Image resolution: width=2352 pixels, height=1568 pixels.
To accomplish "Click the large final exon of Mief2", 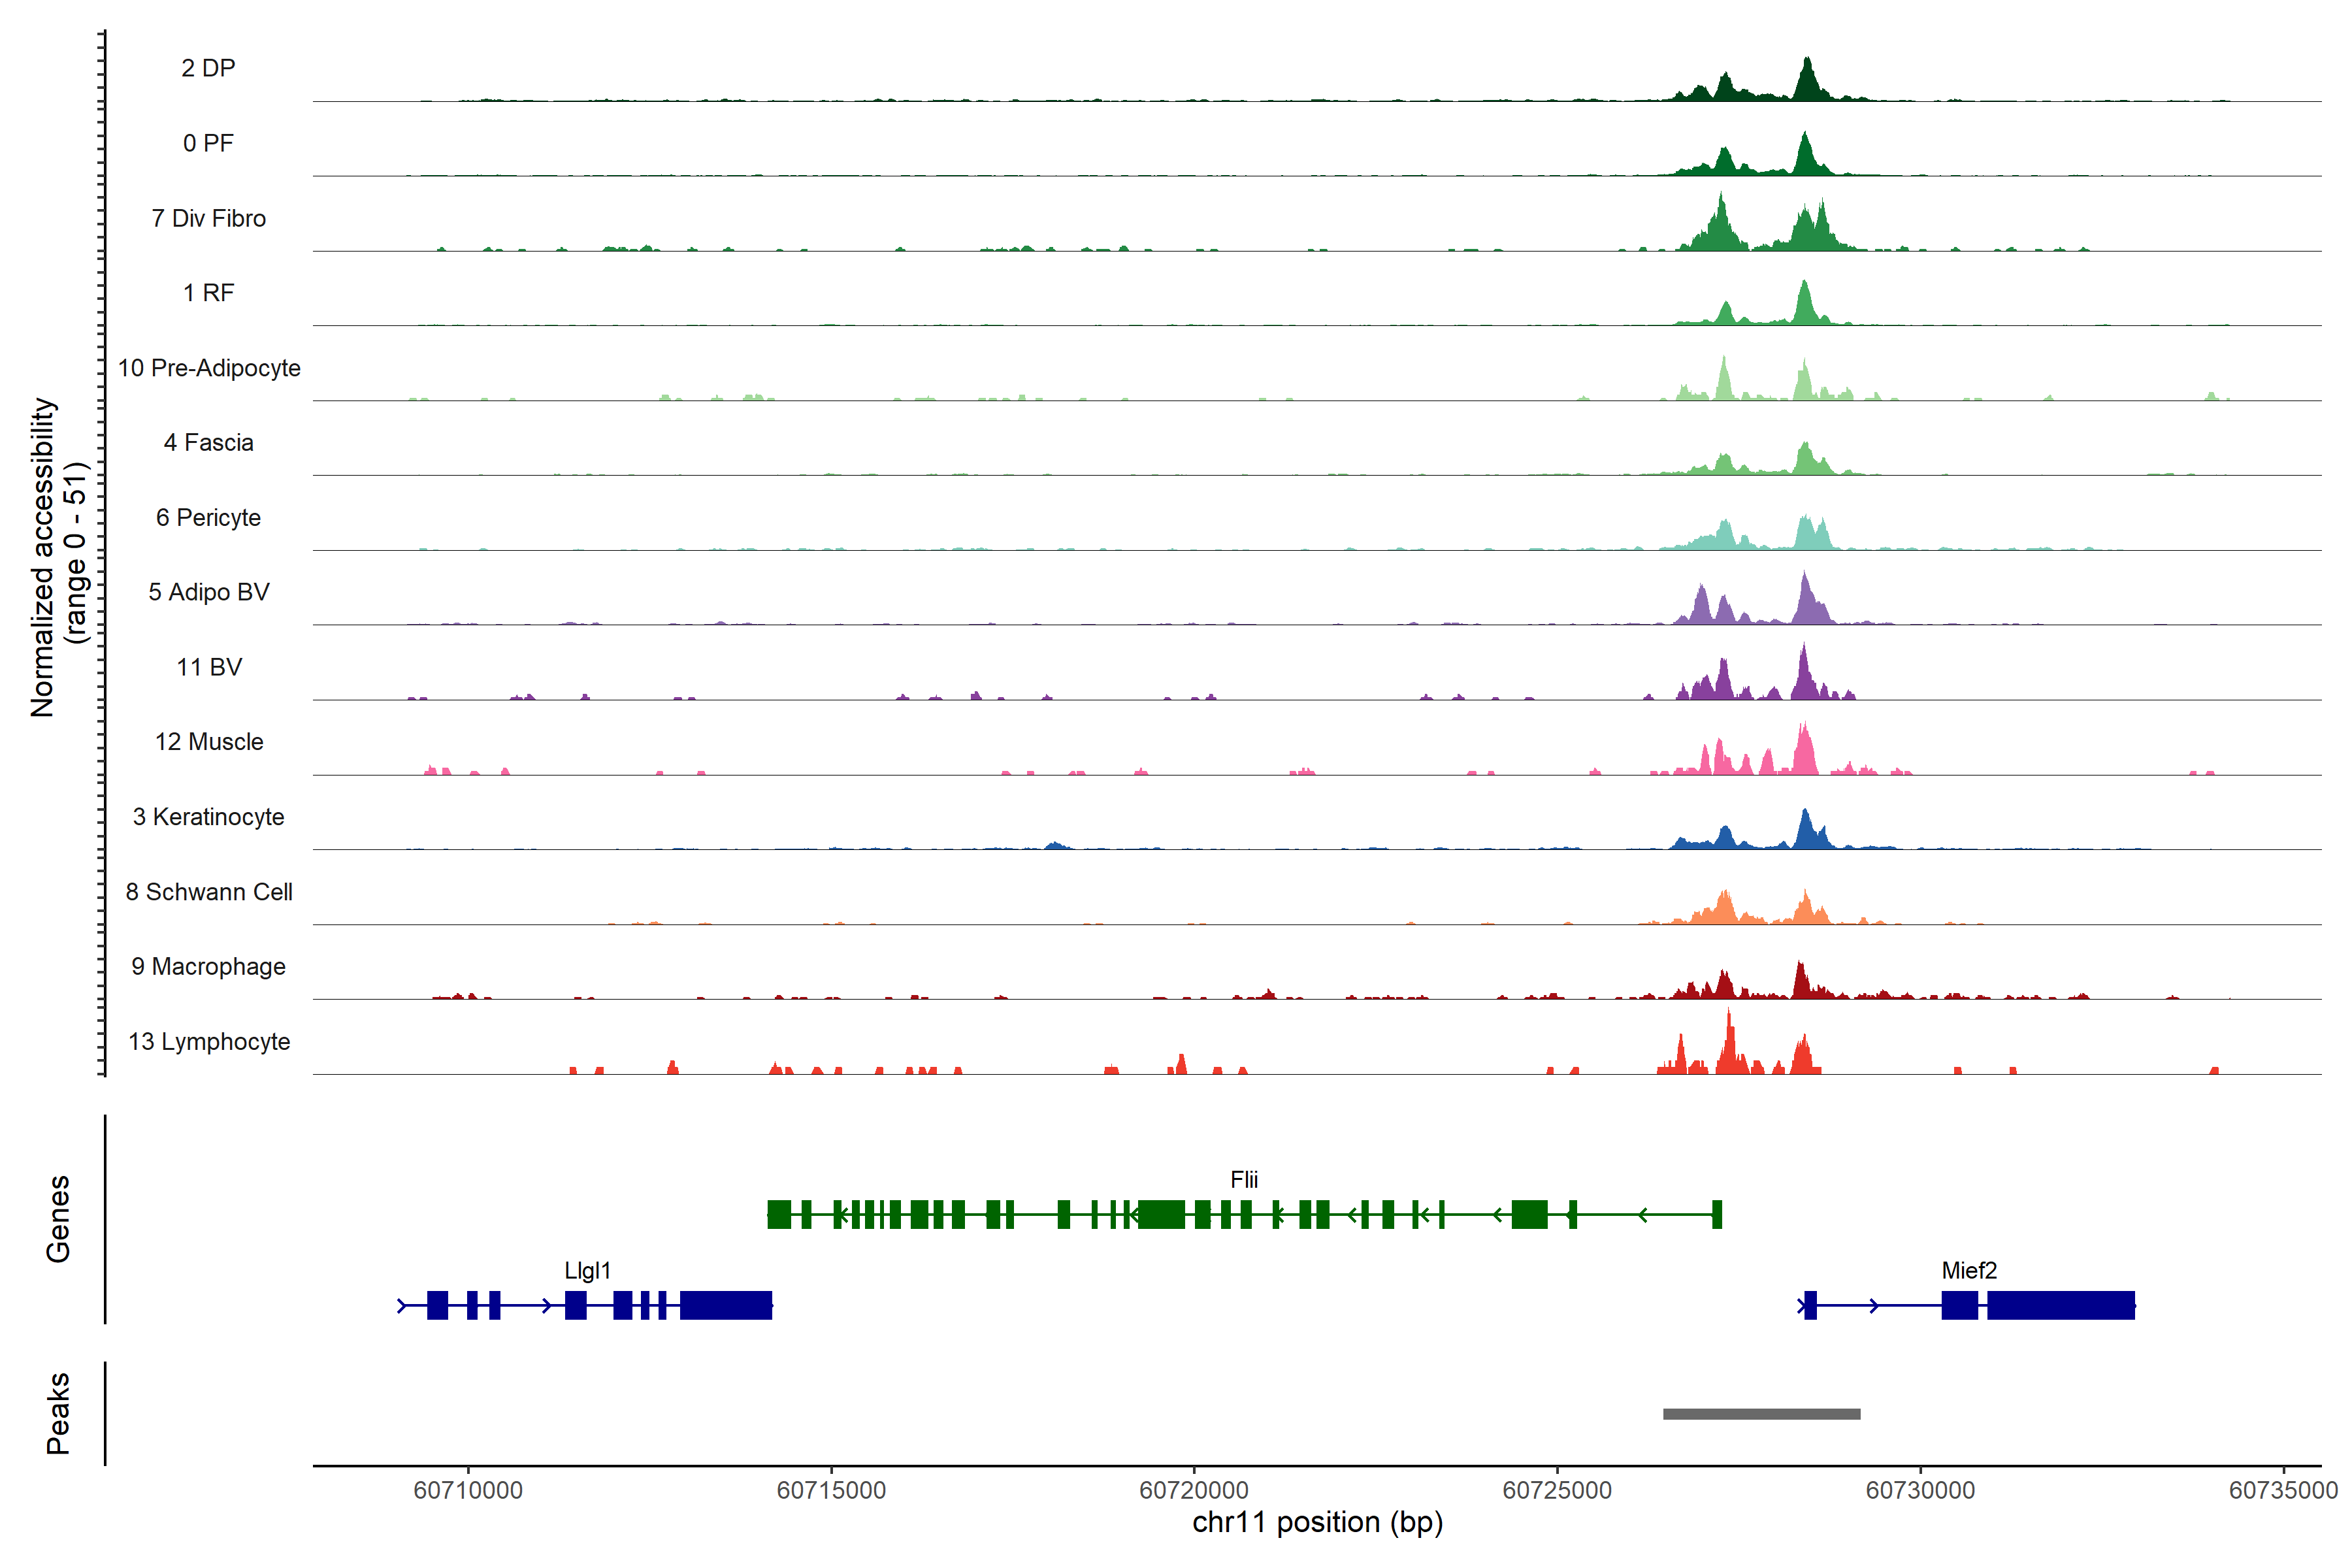I will click(x=2060, y=1305).
